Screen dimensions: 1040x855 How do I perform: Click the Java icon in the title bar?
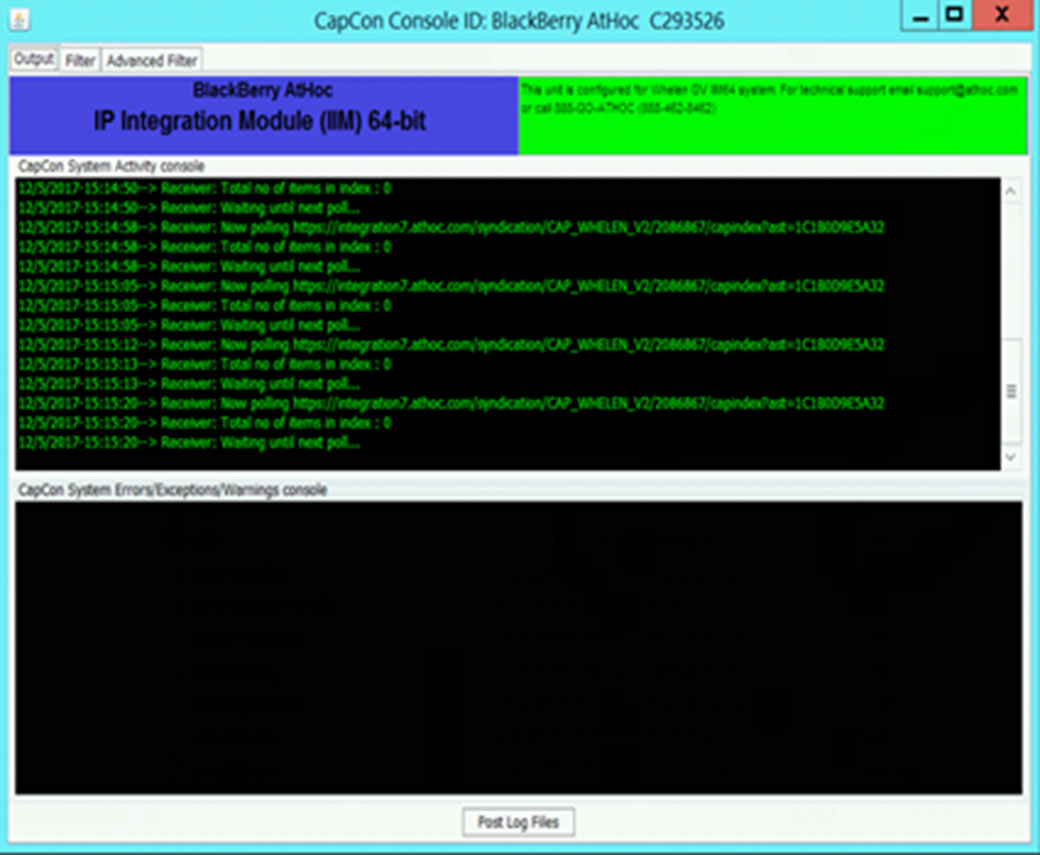point(20,19)
